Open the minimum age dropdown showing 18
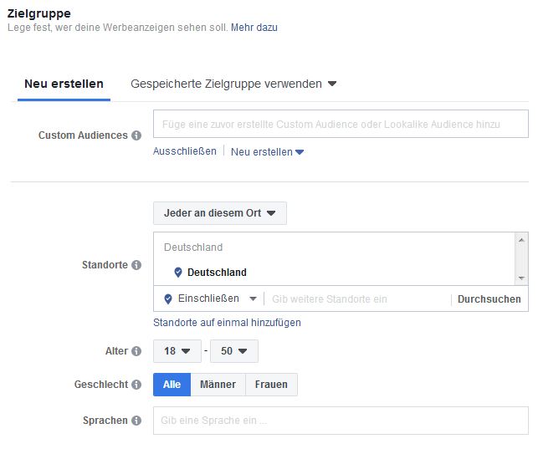538x449 pixels. 177,351
